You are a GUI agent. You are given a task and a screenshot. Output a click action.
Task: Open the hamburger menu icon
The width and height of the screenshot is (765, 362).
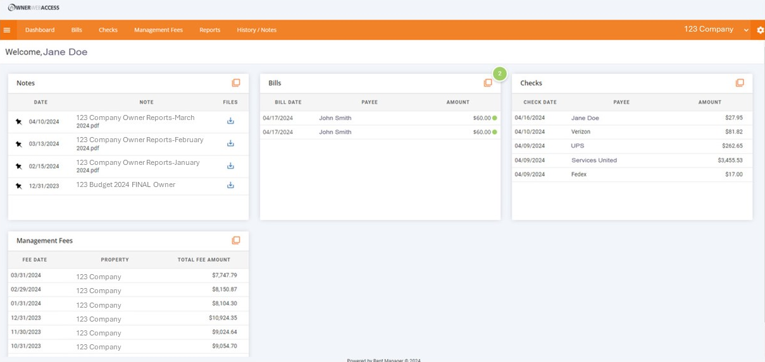[x=7, y=30]
